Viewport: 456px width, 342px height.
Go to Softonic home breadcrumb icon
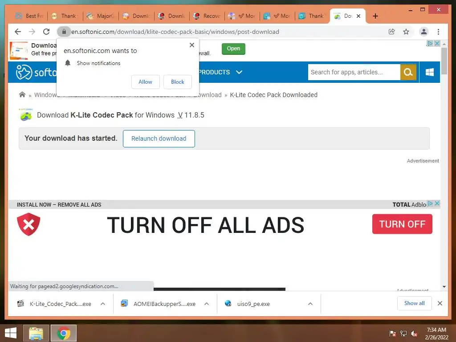click(x=22, y=94)
